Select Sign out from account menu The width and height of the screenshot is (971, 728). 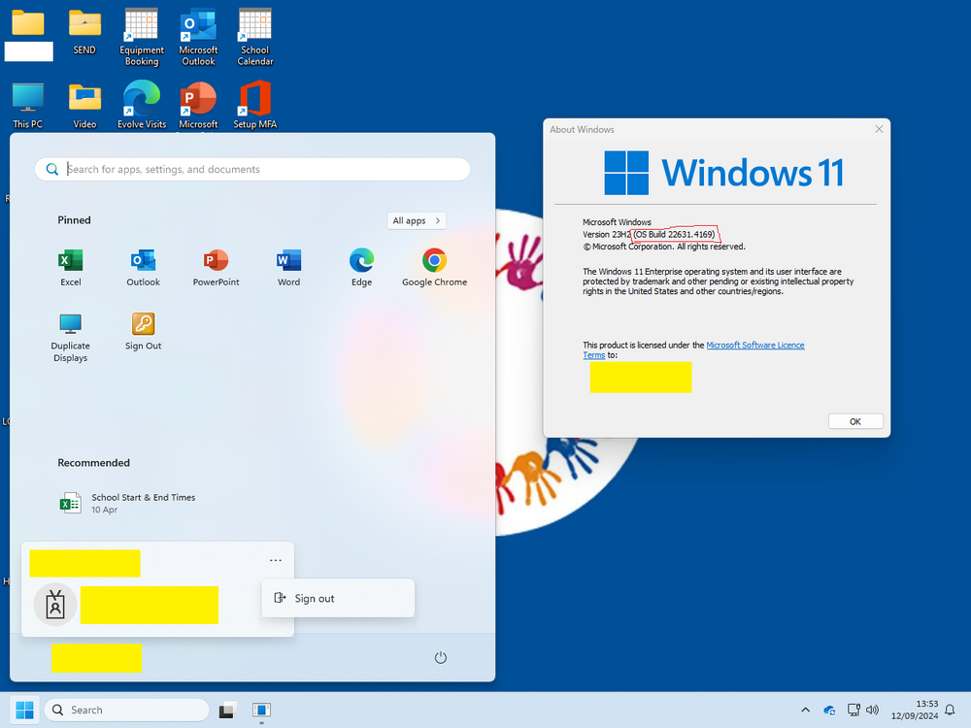click(338, 598)
